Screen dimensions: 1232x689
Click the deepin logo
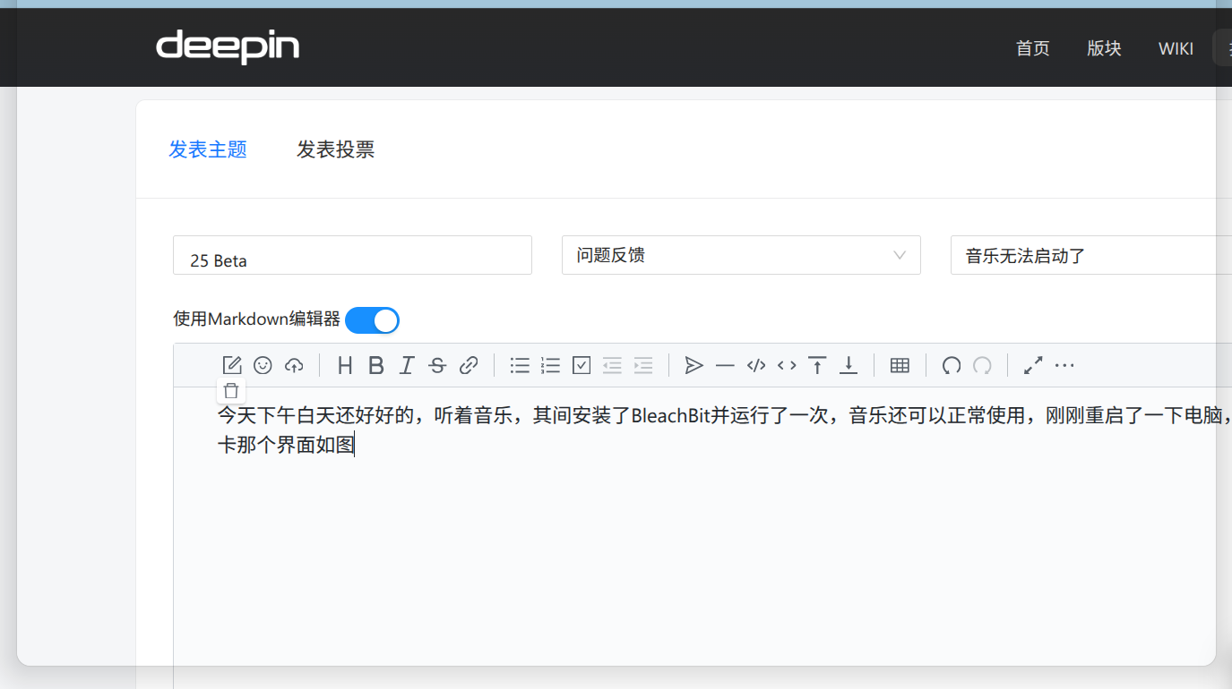tap(228, 47)
